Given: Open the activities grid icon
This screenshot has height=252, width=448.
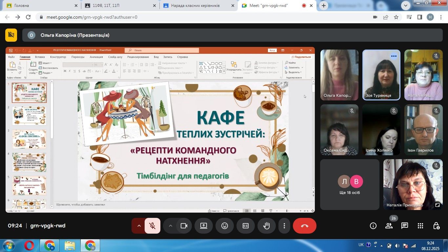Looking at the screenshot, I should pyautogui.click(x=420, y=226).
